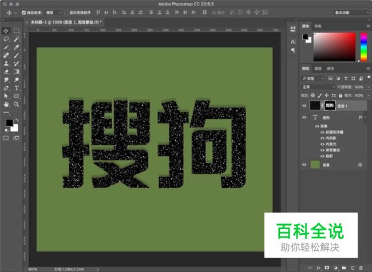This screenshot has height=272, width=372.
Task: Enable Show Transform Controls checkbox
Action: click(x=66, y=13)
